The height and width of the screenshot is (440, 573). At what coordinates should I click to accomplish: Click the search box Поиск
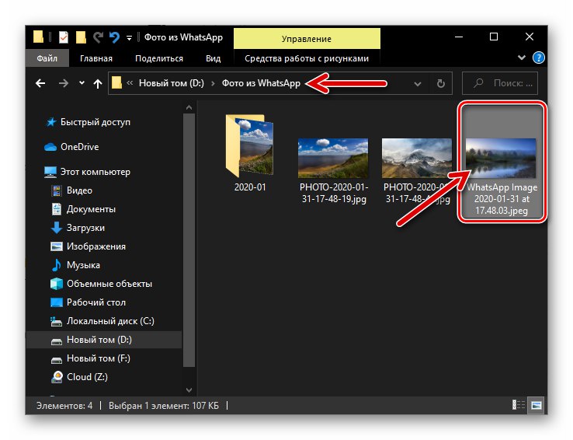[x=500, y=83]
